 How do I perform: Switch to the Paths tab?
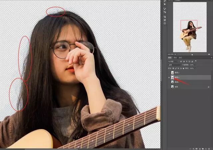[180, 58]
